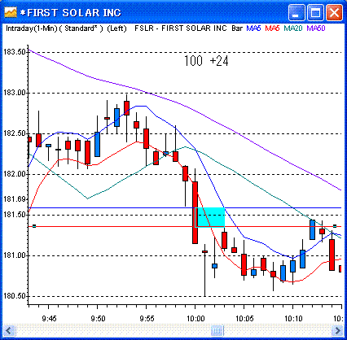The height and width of the screenshot is (340, 347).
Task: Click the 10:00 time axis label
Action: coord(195,318)
